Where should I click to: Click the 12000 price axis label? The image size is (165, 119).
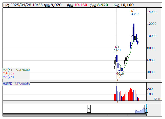(x=152, y=24)
